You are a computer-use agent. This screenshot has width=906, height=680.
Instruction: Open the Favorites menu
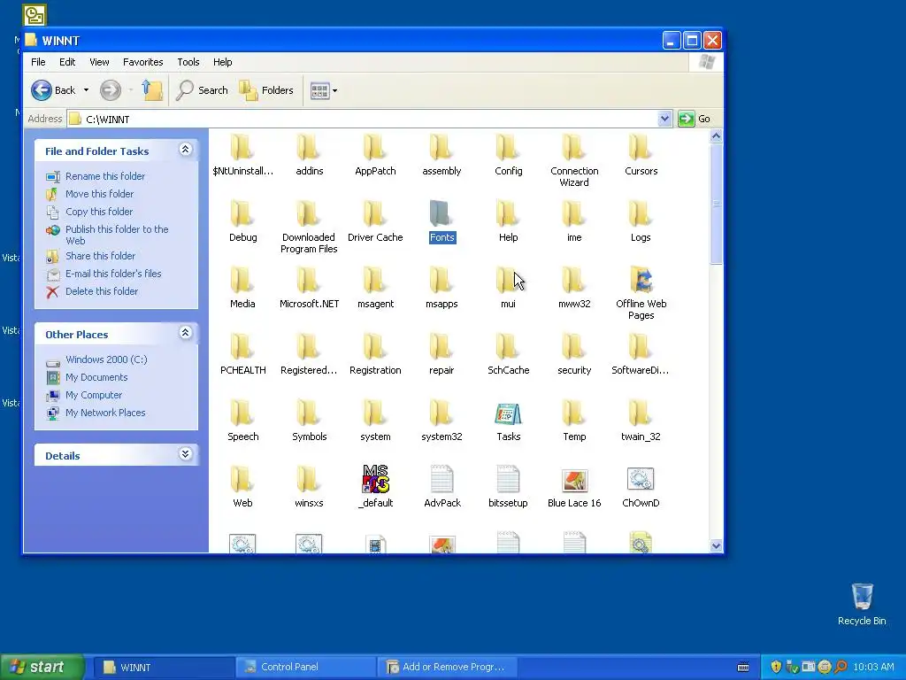[142, 62]
